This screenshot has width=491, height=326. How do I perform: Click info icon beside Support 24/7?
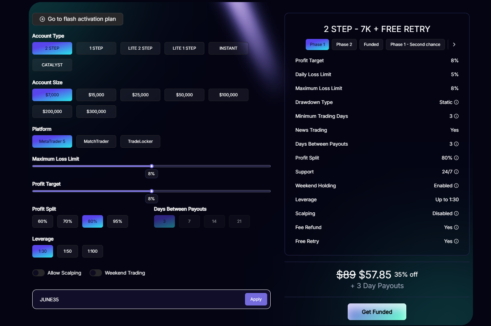point(456,172)
